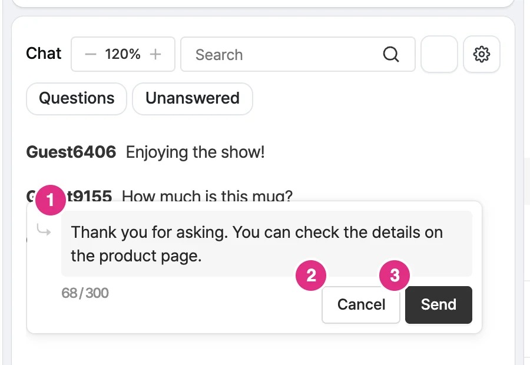Increase chat zoom with plus button
The width and height of the screenshot is (530, 365).
point(155,54)
